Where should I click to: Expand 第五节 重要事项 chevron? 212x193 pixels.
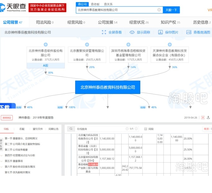coord(2,161)
